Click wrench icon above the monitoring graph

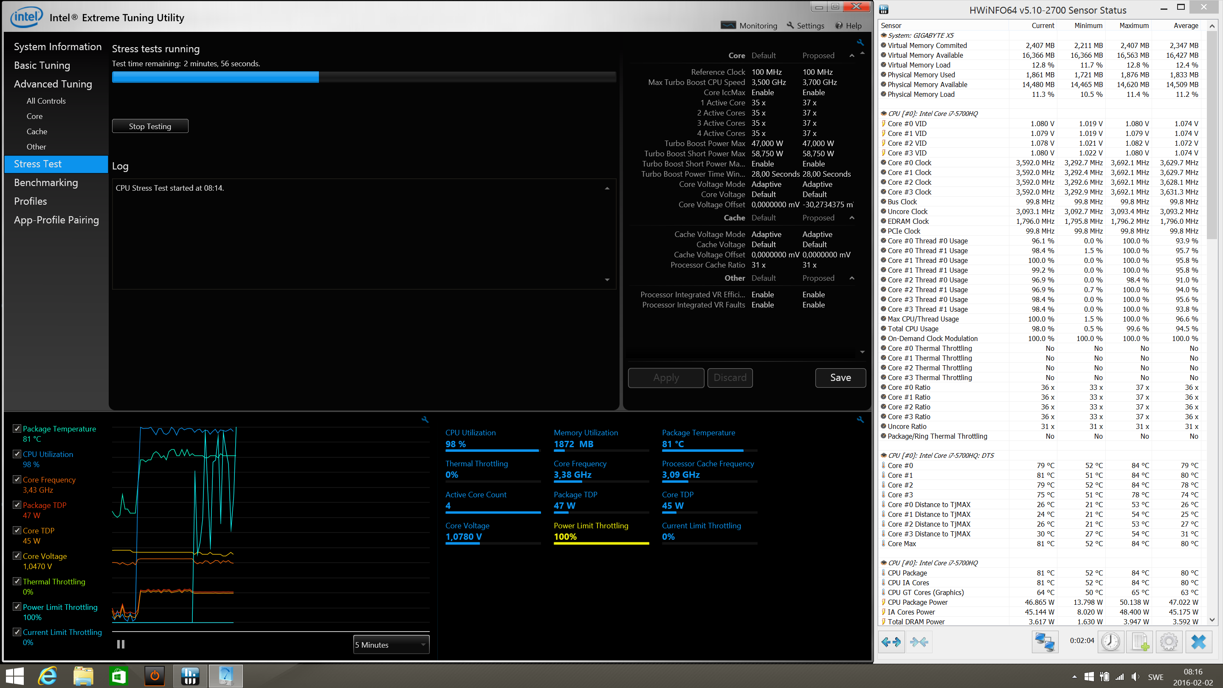[x=425, y=419]
